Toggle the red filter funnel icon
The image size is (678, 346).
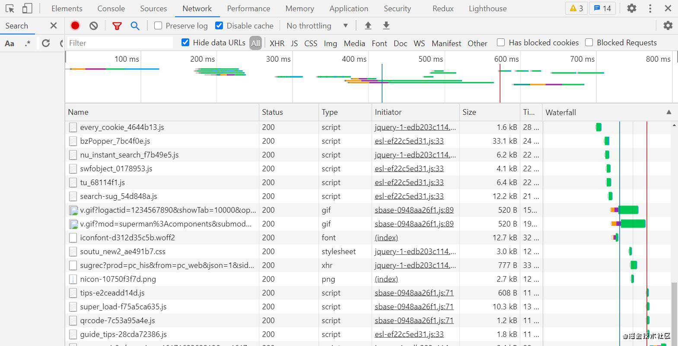pos(117,26)
